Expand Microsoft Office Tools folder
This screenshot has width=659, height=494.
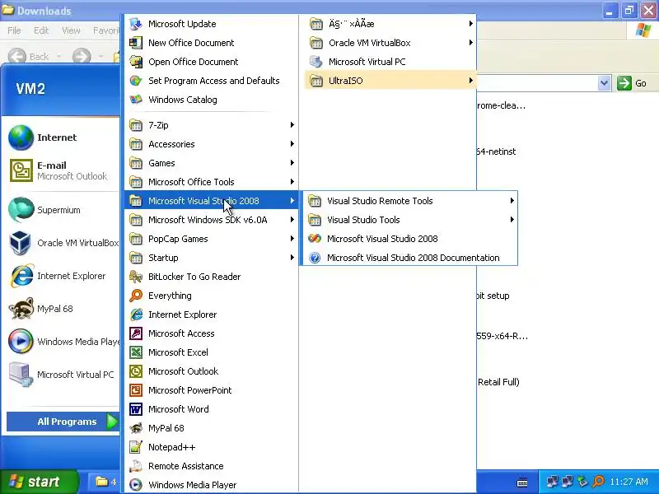(x=212, y=181)
